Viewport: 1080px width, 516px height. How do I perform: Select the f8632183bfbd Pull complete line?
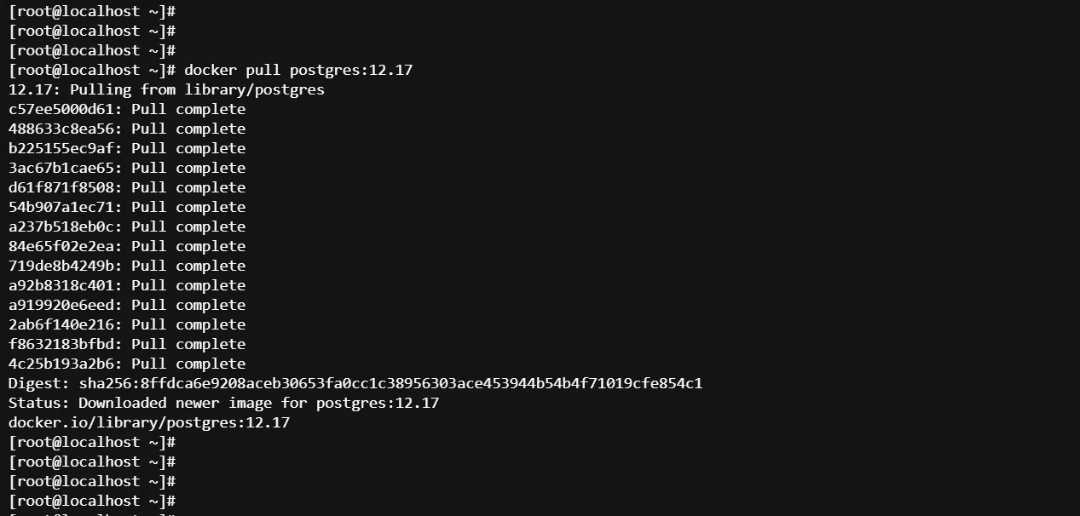[127, 344]
